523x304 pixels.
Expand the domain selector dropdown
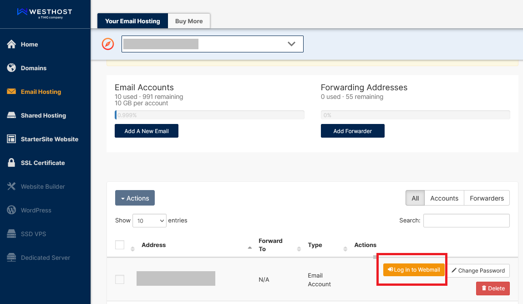[x=212, y=44]
